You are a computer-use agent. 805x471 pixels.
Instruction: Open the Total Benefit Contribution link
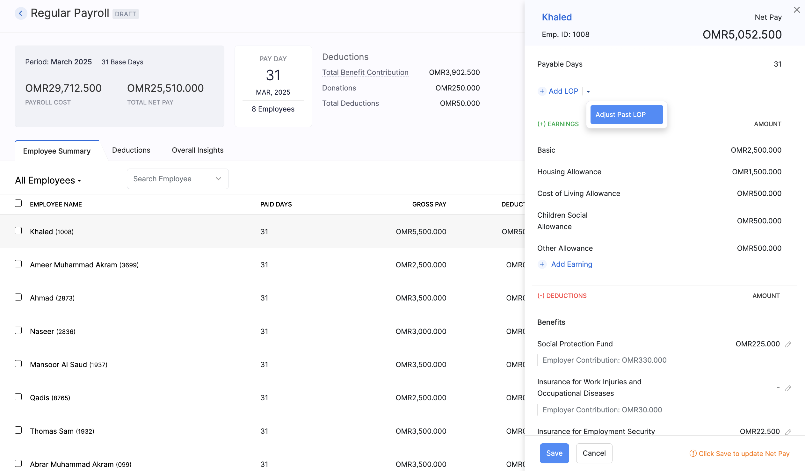pyautogui.click(x=365, y=72)
